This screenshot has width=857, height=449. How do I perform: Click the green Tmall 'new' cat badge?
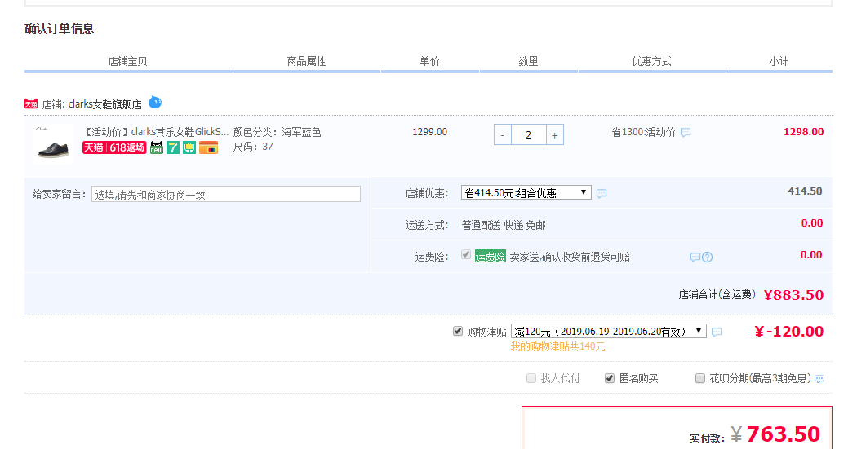pyautogui.click(x=157, y=147)
